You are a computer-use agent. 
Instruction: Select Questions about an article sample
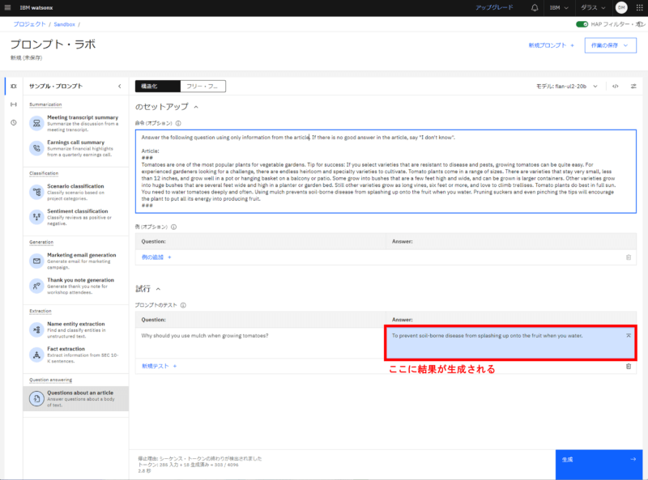point(75,398)
